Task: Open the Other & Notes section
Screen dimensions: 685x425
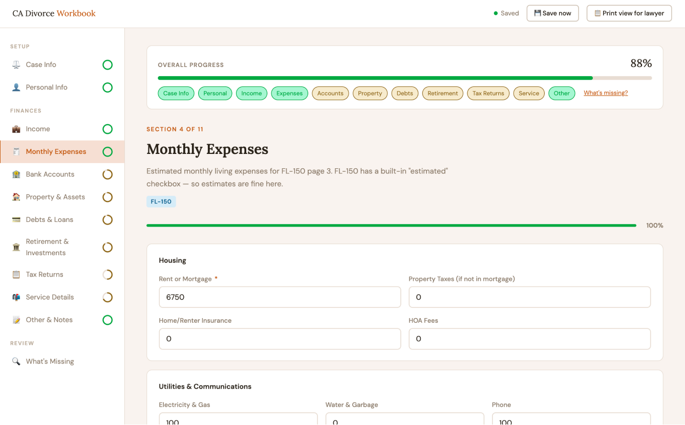Action: [x=49, y=320]
